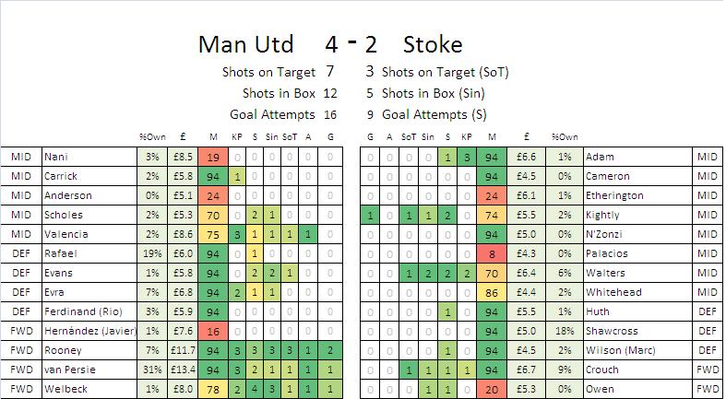726x399 pixels.
Task: Select Kightly's green goal cell
Action: pos(369,215)
